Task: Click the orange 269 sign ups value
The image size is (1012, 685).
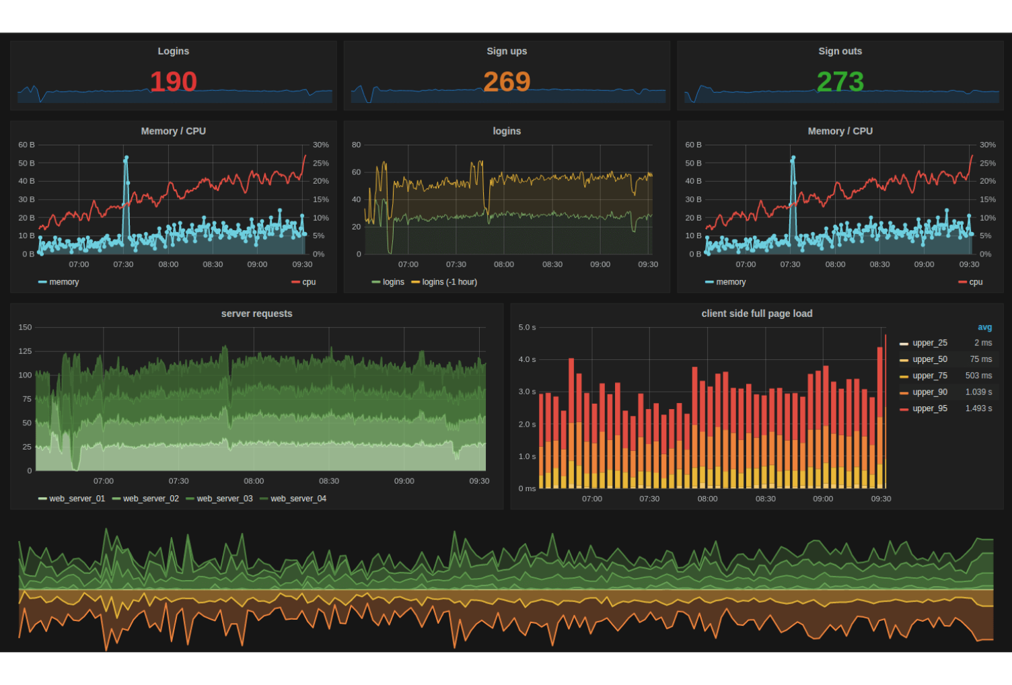Action: tap(507, 81)
